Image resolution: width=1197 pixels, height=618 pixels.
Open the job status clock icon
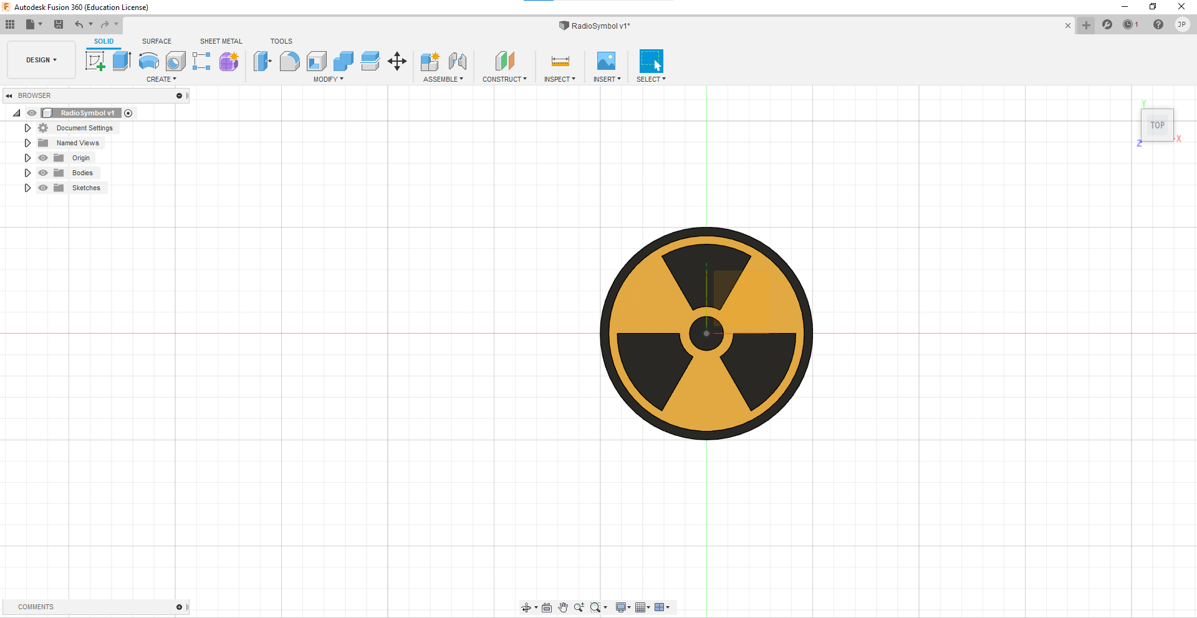(1130, 25)
